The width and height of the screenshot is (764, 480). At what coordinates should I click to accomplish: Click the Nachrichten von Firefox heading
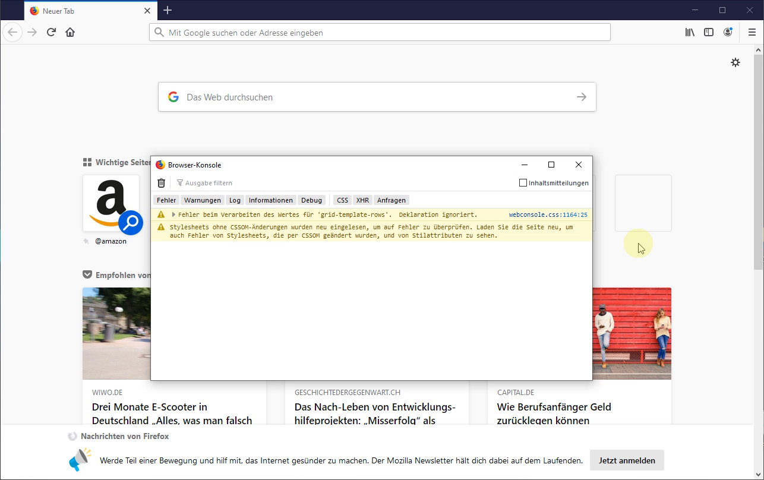(x=125, y=436)
